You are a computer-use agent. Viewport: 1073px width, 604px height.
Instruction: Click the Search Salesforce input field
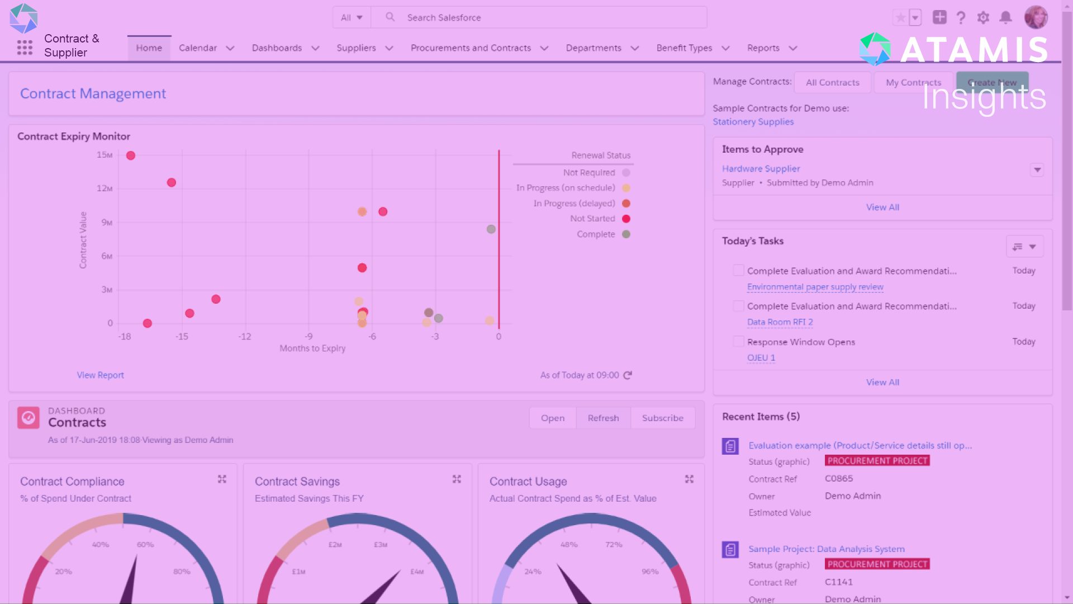coord(539,17)
